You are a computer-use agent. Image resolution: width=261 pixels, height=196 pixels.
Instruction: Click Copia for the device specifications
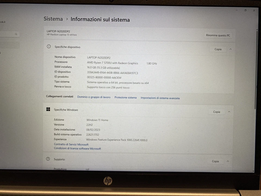point(218,49)
